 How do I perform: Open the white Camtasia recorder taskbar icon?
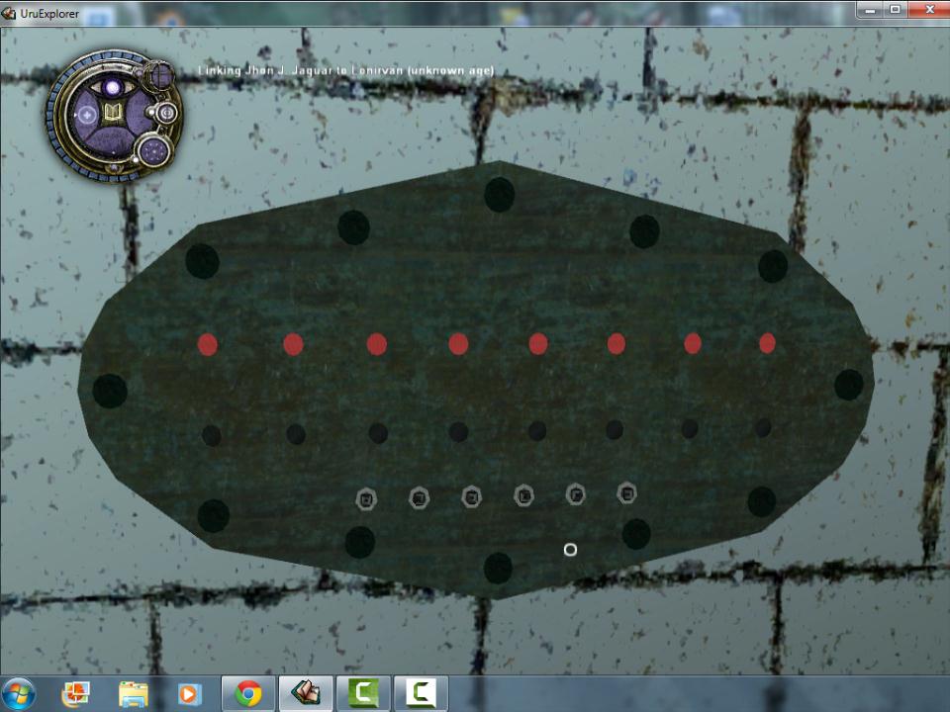[422, 694]
